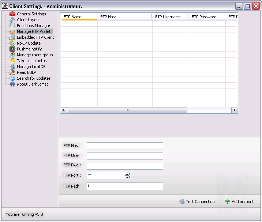
Task: Open the Read EULA item
Action: pos(26,72)
